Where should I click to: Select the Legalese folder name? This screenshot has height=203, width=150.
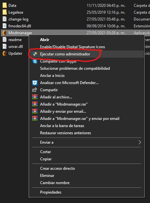coord(16,12)
